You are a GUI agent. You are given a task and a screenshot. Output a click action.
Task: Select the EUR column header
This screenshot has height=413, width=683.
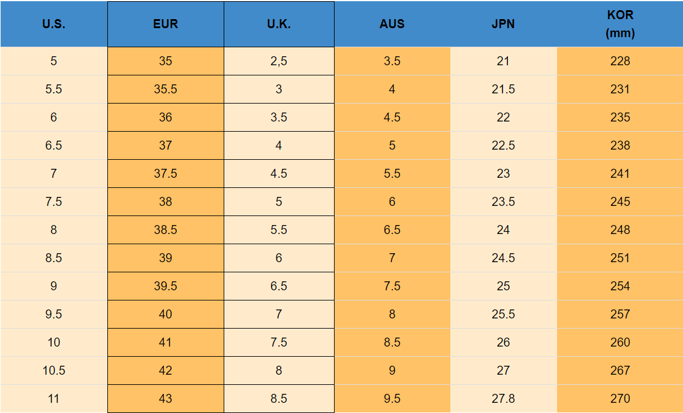point(166,25)
